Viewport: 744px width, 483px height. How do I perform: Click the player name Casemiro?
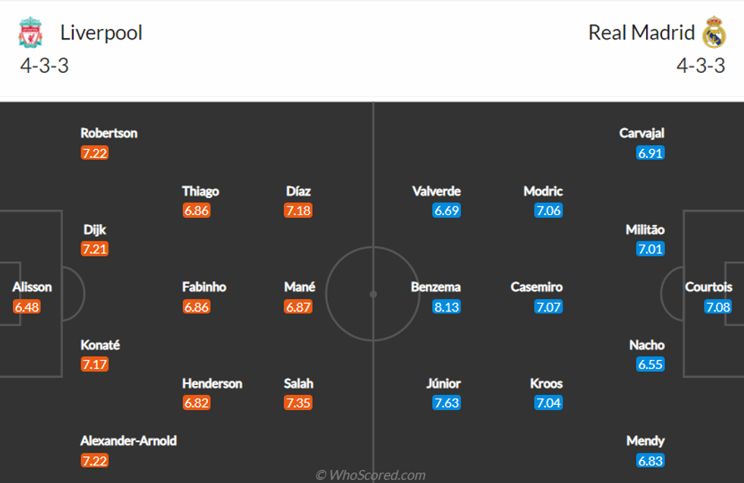537,287
